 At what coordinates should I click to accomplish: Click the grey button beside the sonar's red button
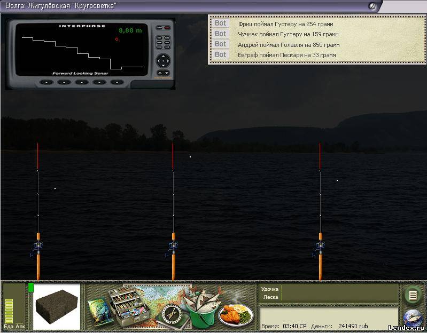(159, 28)
